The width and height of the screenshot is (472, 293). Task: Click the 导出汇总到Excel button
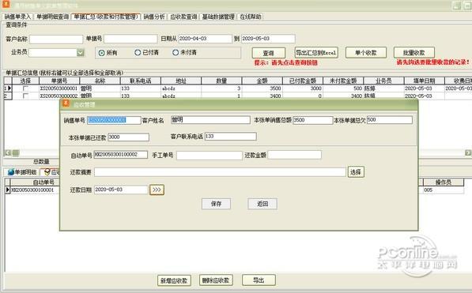316,53
